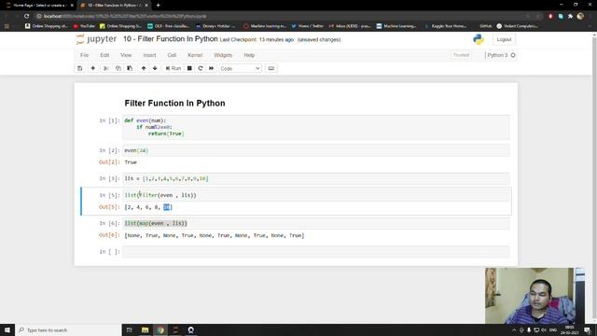
Task: Click the 'Last Checkpoint: 13 minutes ago' text
Action: coord(257,39)
